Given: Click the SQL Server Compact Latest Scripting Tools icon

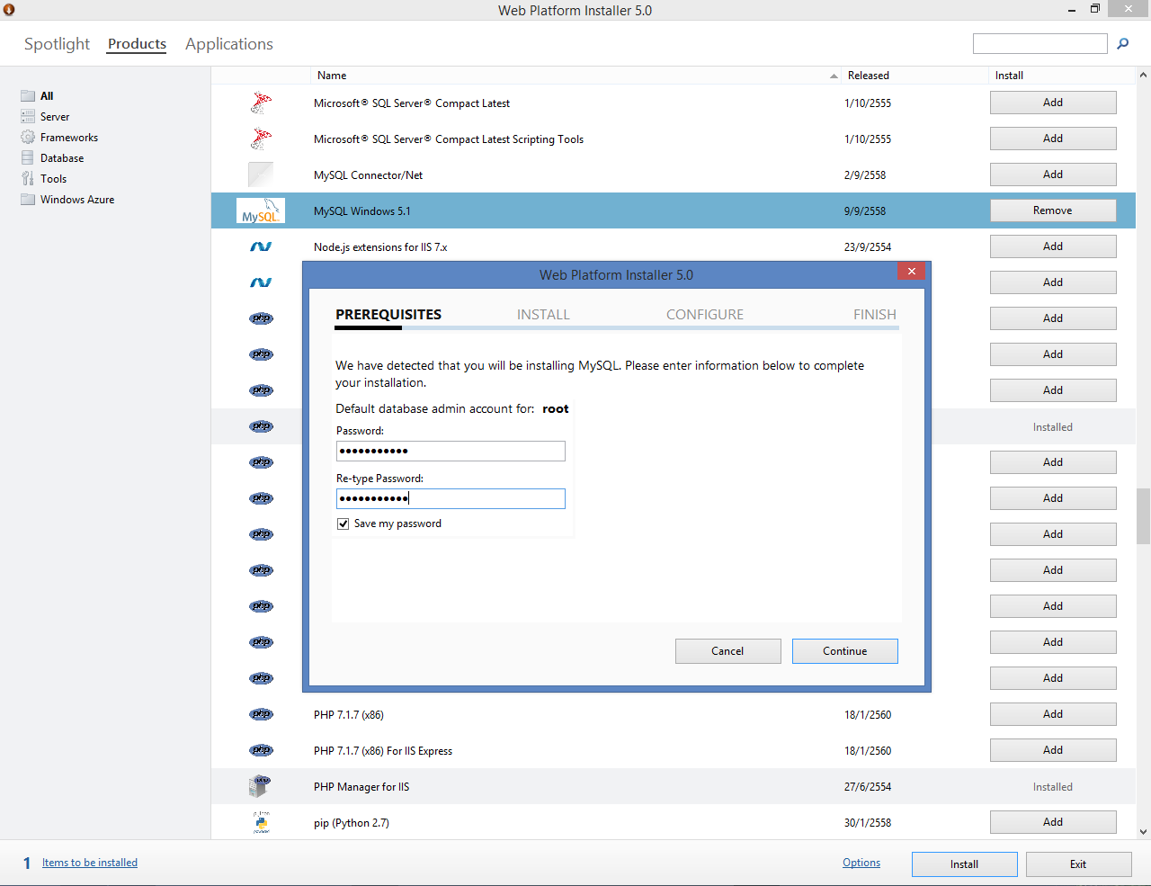Looking at the screenshot, I should coord(261,139).
